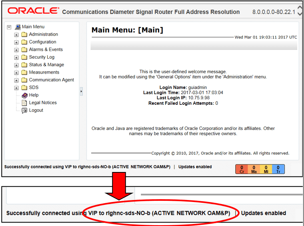This screenshot has width=304, height=226.
Task: Click the Legal Notices document icon
Action: coord(24,103)
